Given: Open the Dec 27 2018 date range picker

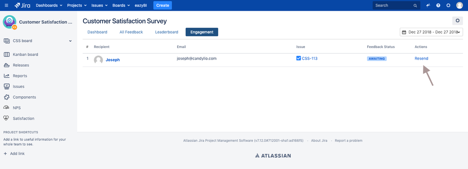Looking at the screenshot, I should point(431,32).
